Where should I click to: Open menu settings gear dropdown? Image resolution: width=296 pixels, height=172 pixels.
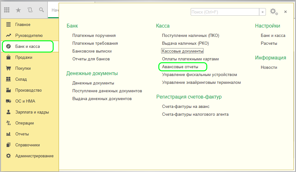[274, 12]
